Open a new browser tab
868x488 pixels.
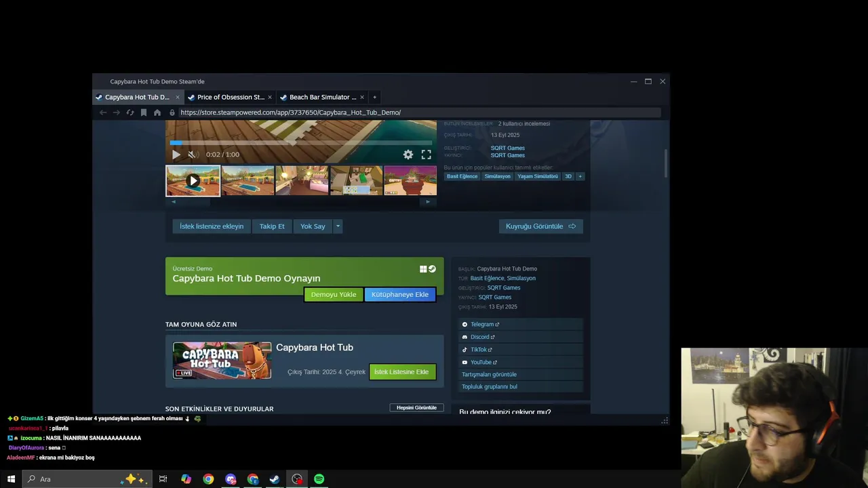click(x=374, y=97)
